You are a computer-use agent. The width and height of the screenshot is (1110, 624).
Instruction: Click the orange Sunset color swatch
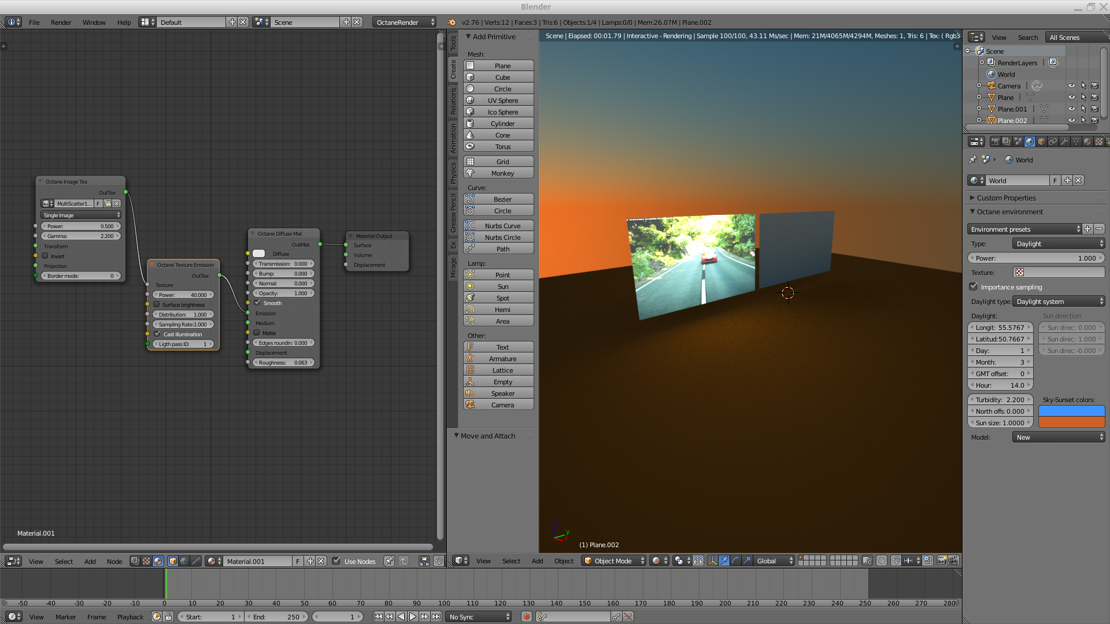[x=1071, y=422]
